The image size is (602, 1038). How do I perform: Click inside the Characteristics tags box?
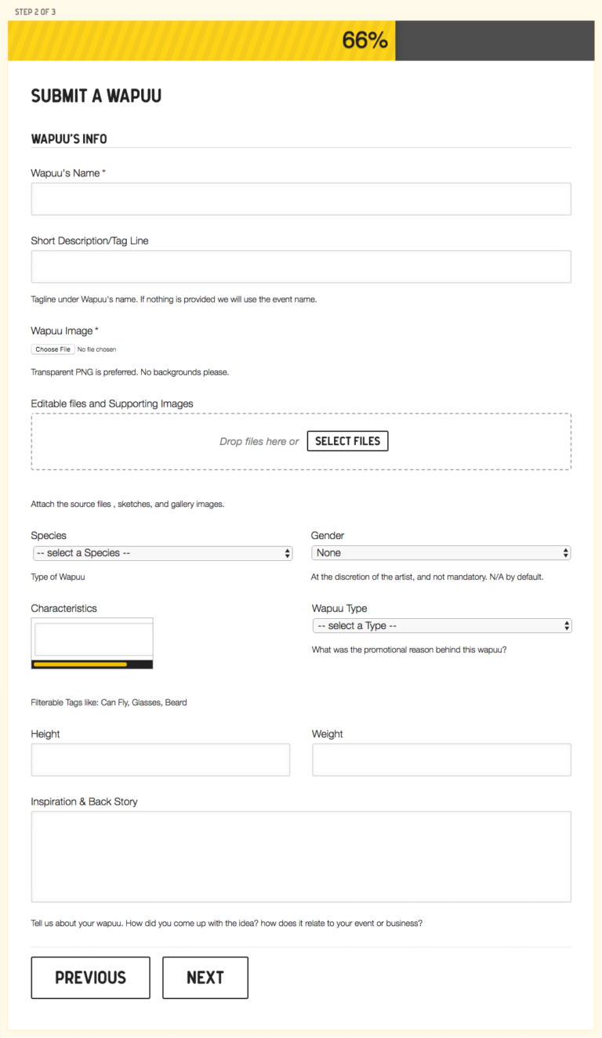coord(92,639)
